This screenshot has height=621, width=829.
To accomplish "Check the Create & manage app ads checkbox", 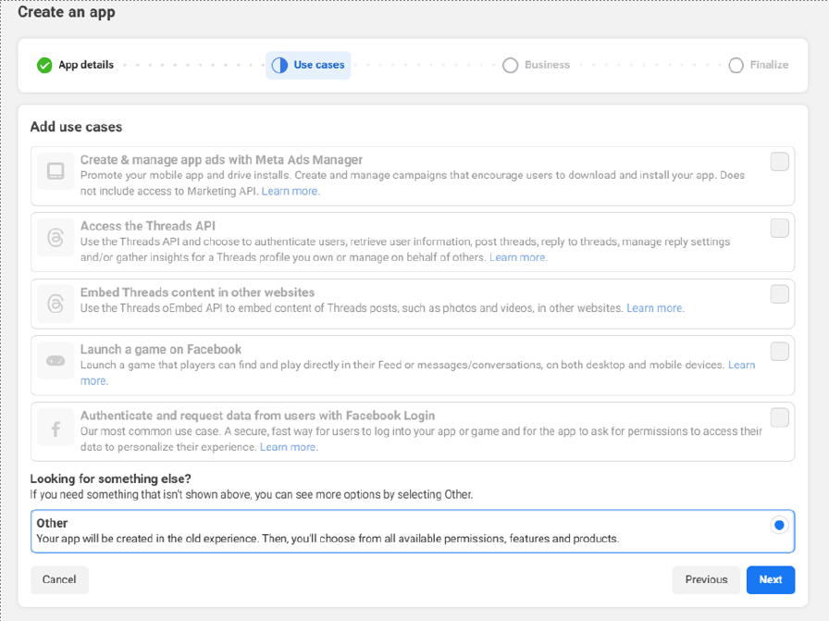I will (779, 162).
